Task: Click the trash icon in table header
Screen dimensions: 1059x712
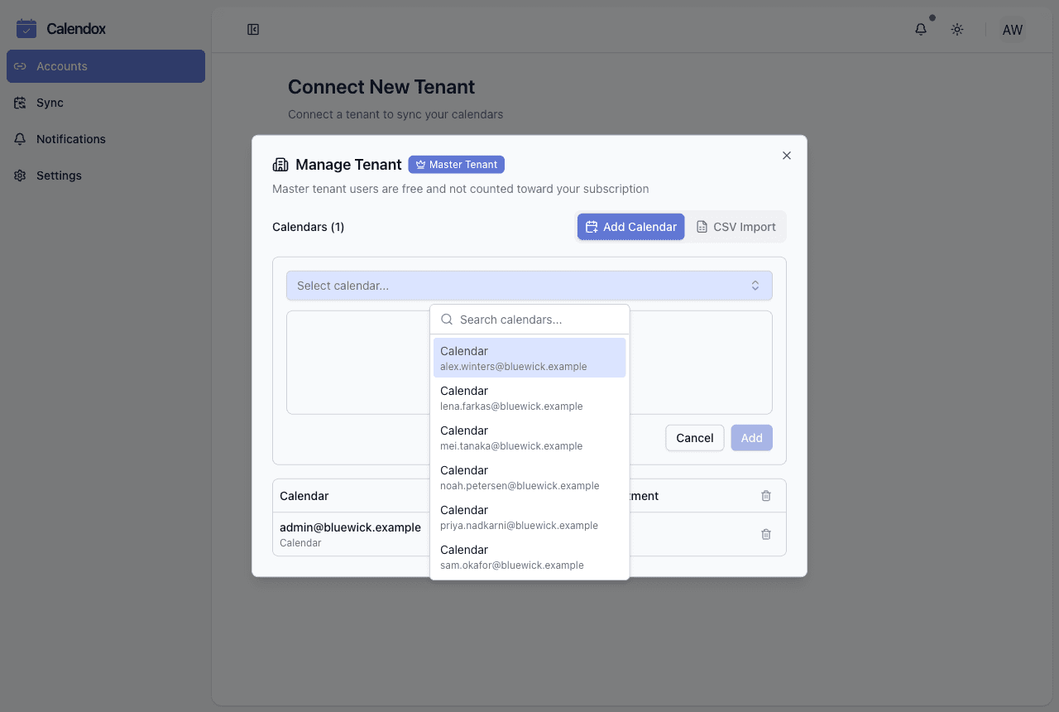Action: (766, 496)
